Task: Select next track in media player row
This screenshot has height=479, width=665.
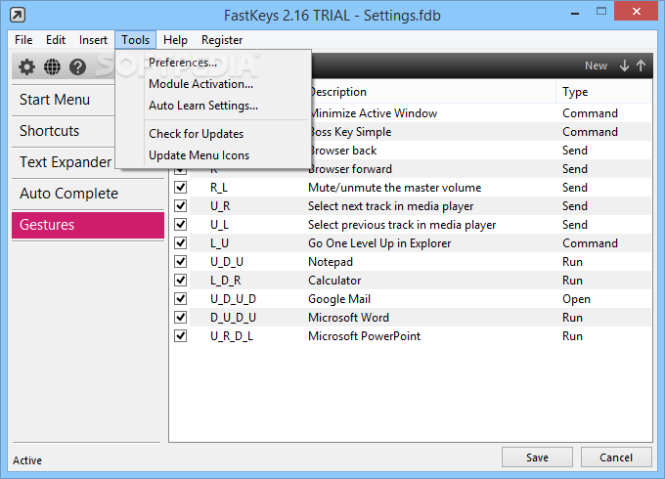Action: point(411,206)
